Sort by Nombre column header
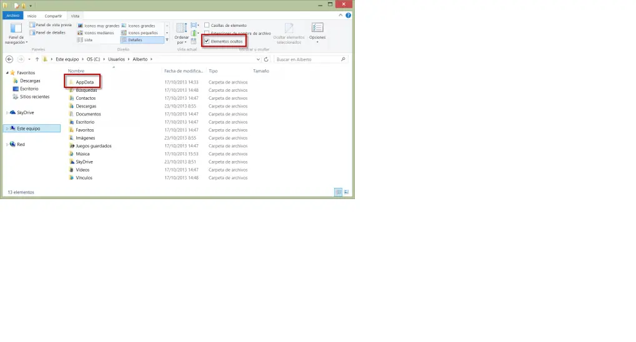Viewport: 636px width, 342px height. (x=76, y=71)
